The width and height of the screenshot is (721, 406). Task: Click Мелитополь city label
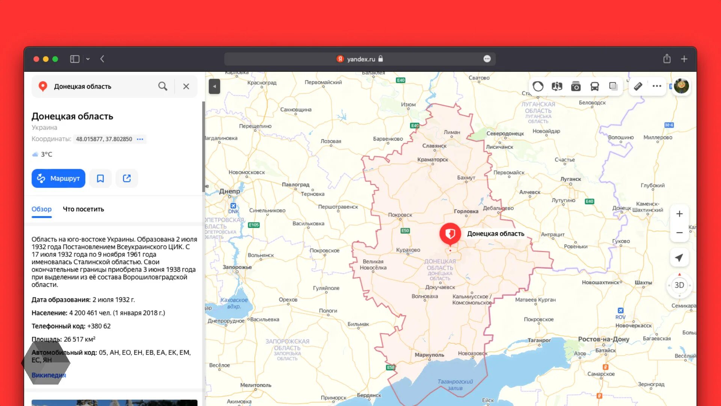(x=255, y=385)
